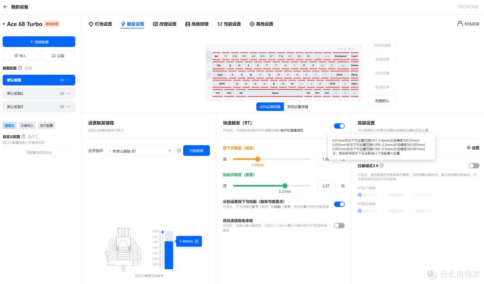This screenshot has width=484, height=284.
Task: Toggle the 快速触发 (RT) switch
Action: [x=339, y=126]
